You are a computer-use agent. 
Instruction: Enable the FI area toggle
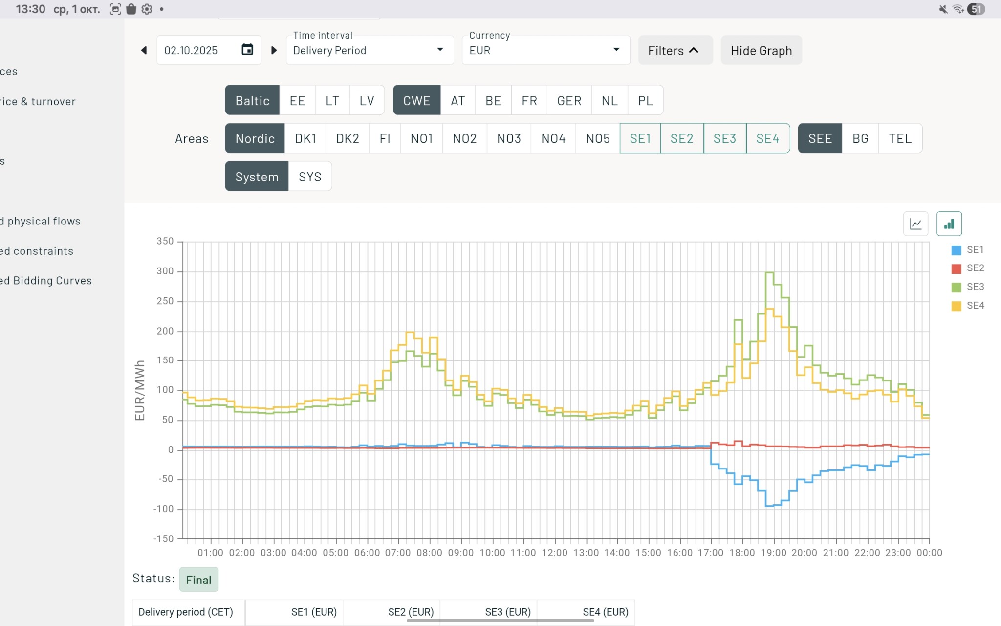click(x=385, y=138)
